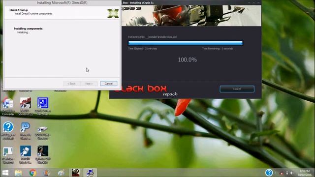Click the red flag notification tray icon
315x177 pixels.
click(282, 173)
